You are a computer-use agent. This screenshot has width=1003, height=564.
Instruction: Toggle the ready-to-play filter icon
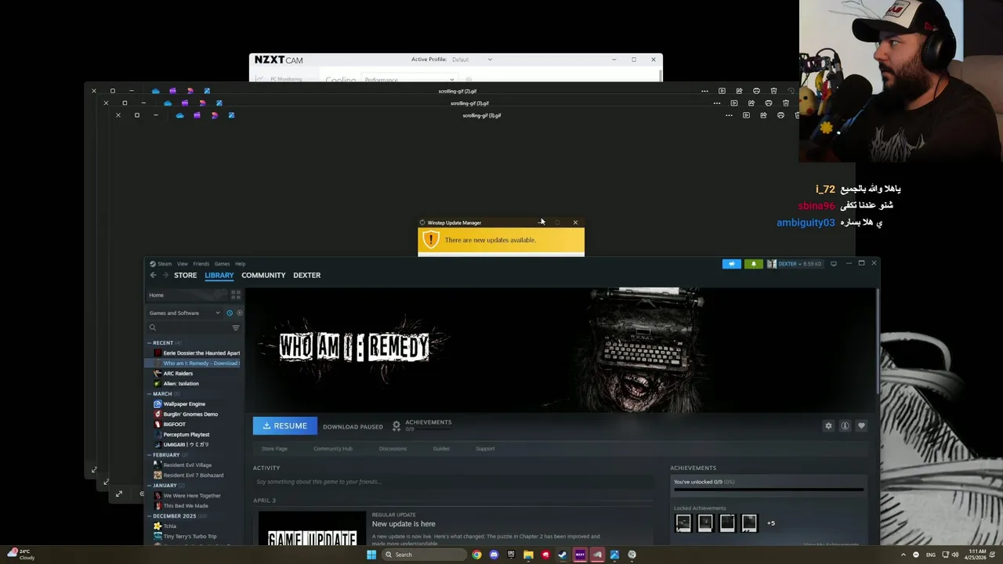(239, 313)
